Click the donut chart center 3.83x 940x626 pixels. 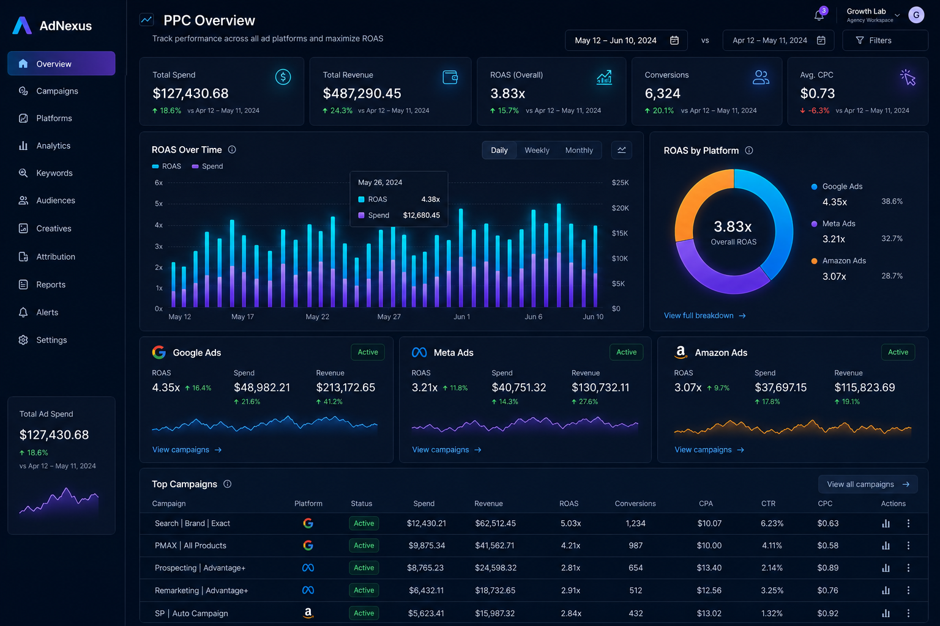coord(733,227)
